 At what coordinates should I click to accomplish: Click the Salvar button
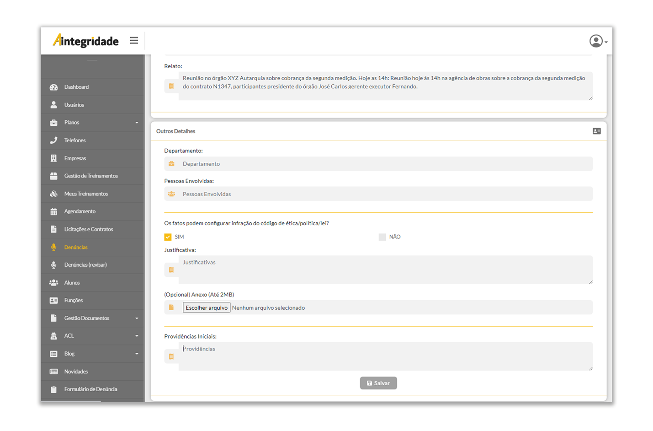point(378,383)
